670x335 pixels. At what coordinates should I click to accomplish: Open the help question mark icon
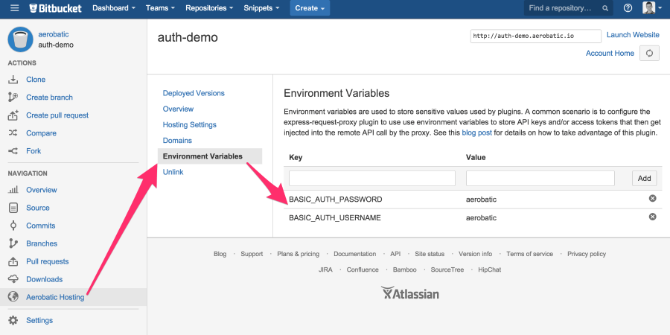point(628,8)
